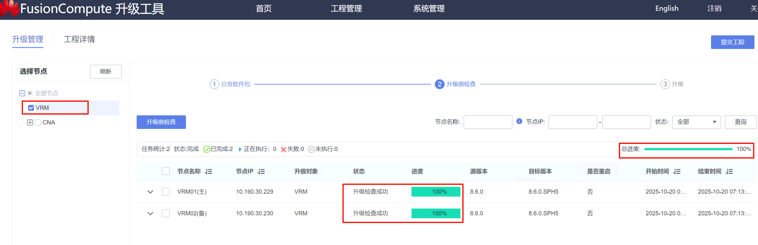Click the 提交工程 button
The height and width of the screenshot is (245, 758).
[x=732, y=42]
